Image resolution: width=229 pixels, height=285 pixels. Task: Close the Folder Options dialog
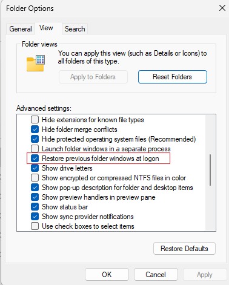222,8
